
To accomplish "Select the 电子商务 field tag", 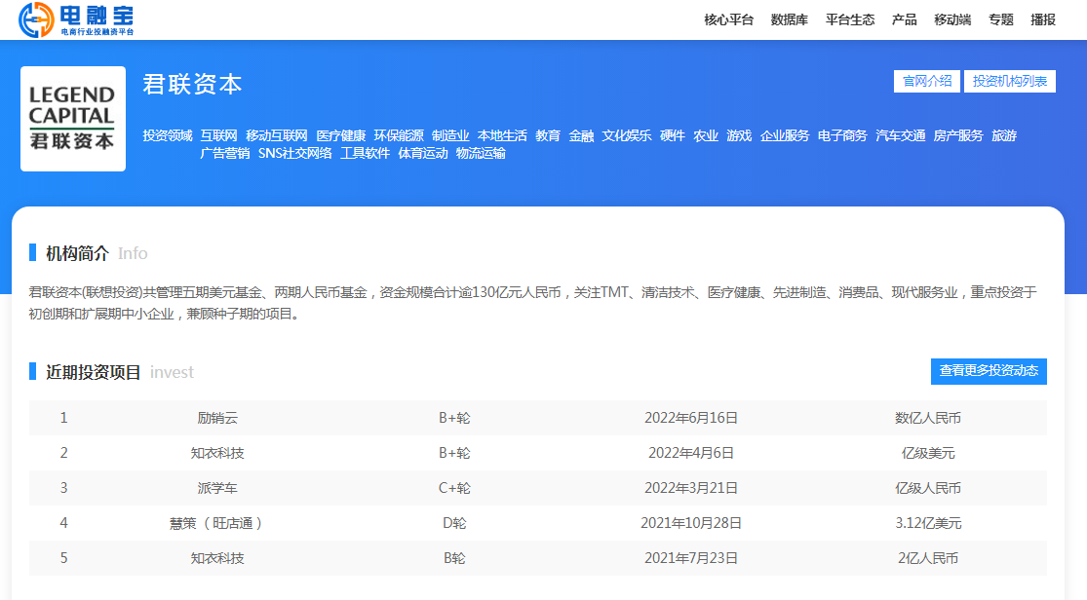I will [x=842, y=135].
